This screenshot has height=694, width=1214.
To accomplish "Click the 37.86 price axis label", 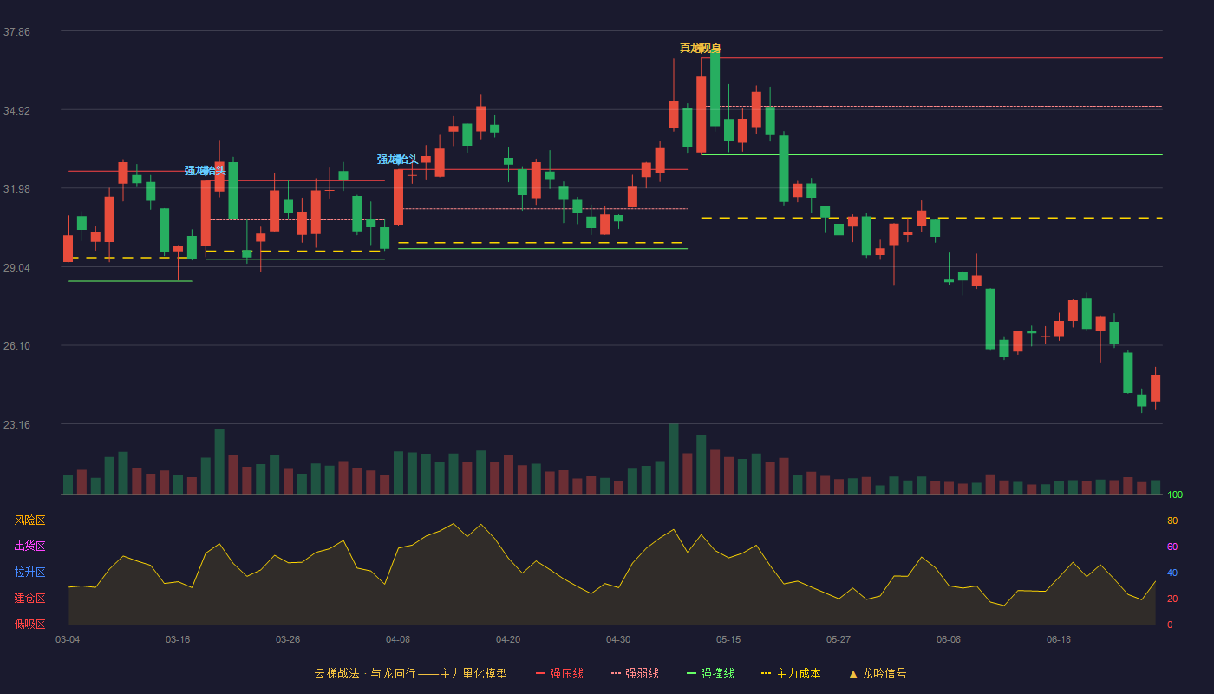I will coord(16,32).
